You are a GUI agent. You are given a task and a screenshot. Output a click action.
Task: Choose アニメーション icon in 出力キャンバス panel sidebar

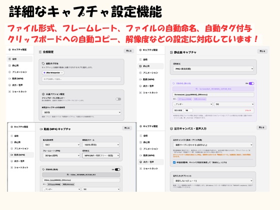coord(140,149)
